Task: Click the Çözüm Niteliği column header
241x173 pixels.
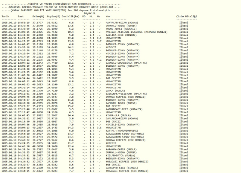Action: click(x=186, y=17)
